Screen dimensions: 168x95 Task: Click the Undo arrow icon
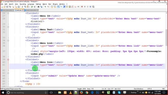point(32,7)
